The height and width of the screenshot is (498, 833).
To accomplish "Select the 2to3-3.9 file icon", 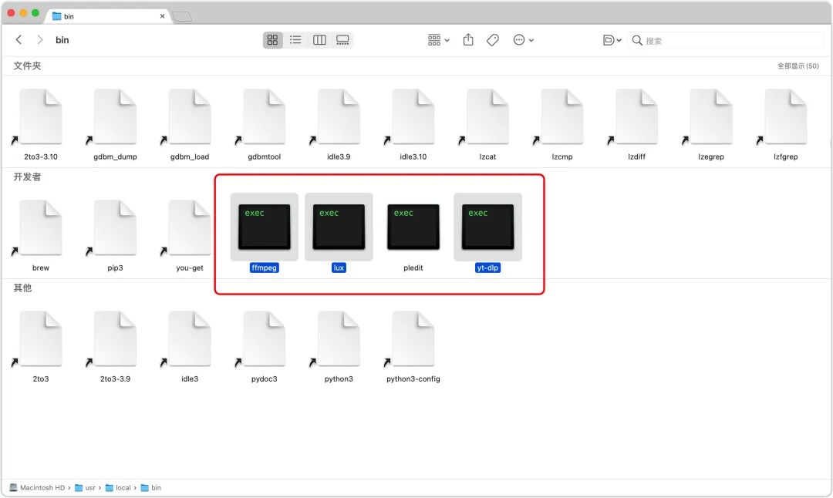I will [x=115, y=338].
